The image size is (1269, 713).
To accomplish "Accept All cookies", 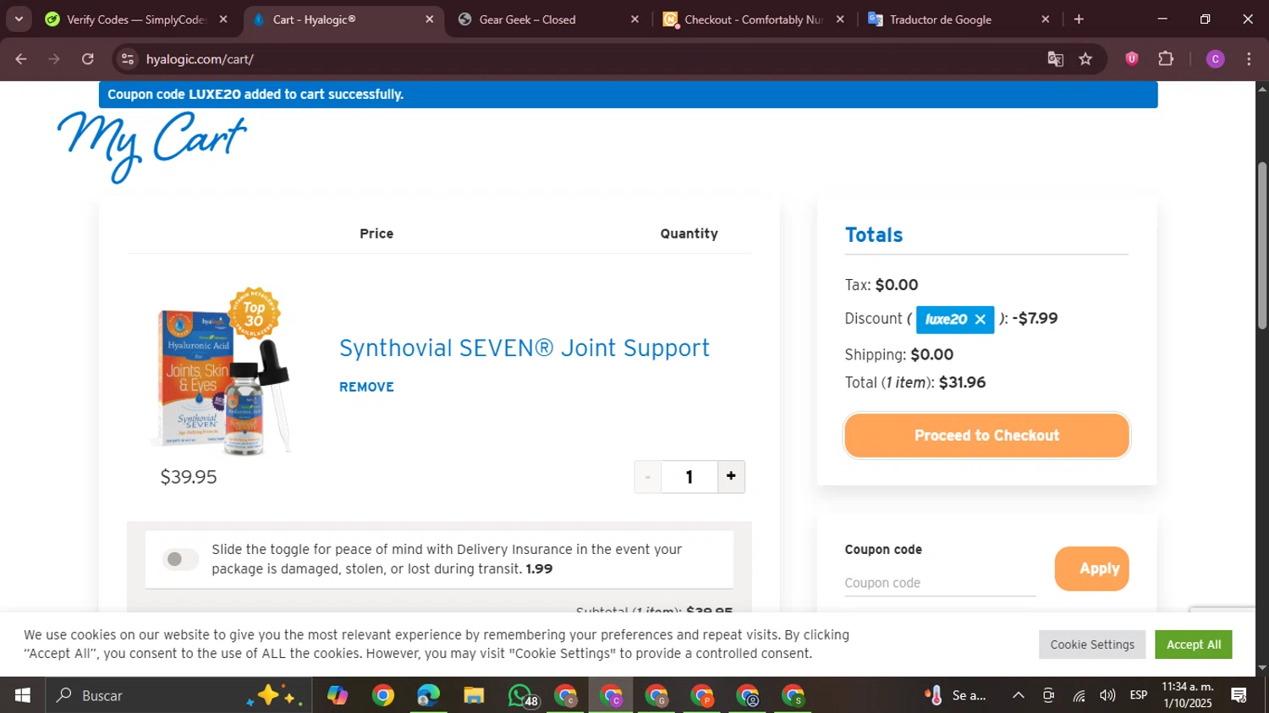I will (1194, 644).
